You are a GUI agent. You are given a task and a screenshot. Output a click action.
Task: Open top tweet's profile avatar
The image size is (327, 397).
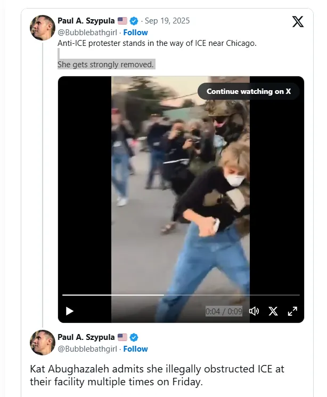point(43,28)
